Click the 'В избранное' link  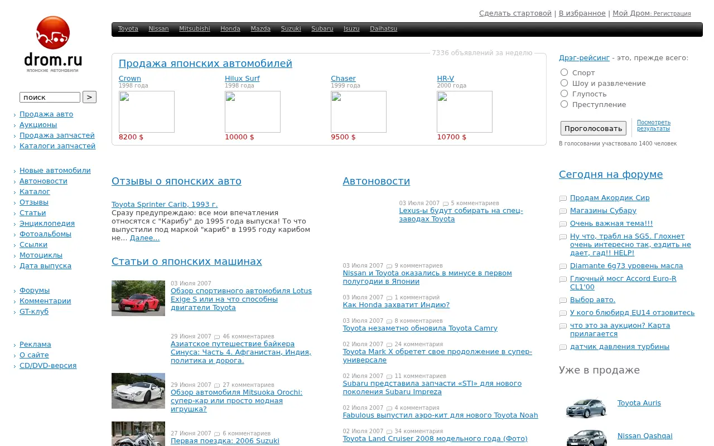coord(582,13)
